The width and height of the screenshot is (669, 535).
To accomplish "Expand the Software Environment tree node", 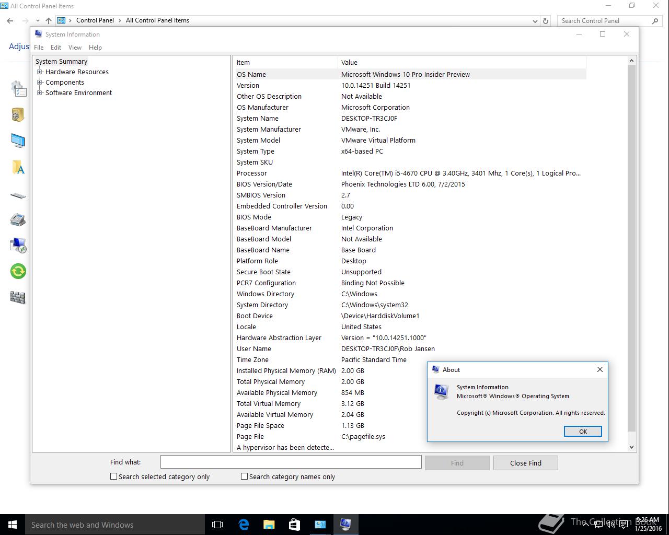I will [39, 93].
